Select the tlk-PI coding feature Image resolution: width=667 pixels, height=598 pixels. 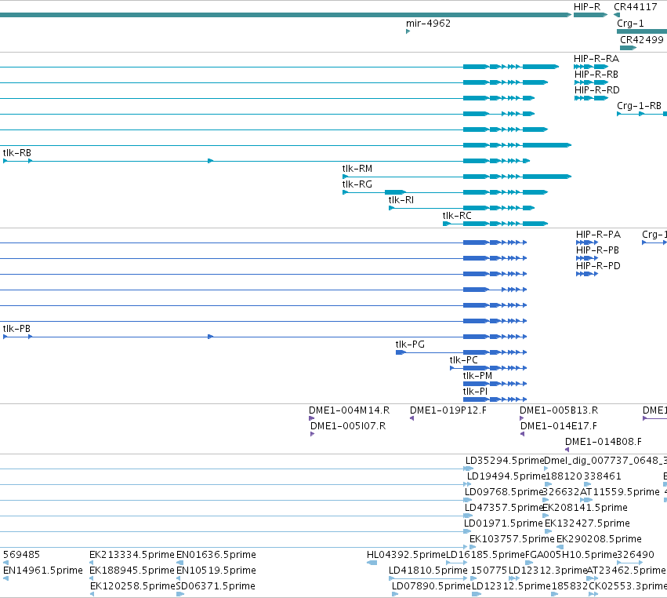[x=495, y=399]
